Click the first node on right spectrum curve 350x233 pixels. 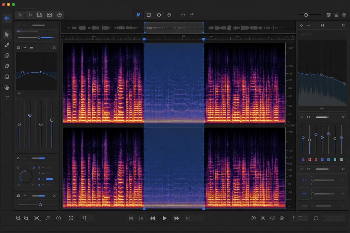pos(311,75)
